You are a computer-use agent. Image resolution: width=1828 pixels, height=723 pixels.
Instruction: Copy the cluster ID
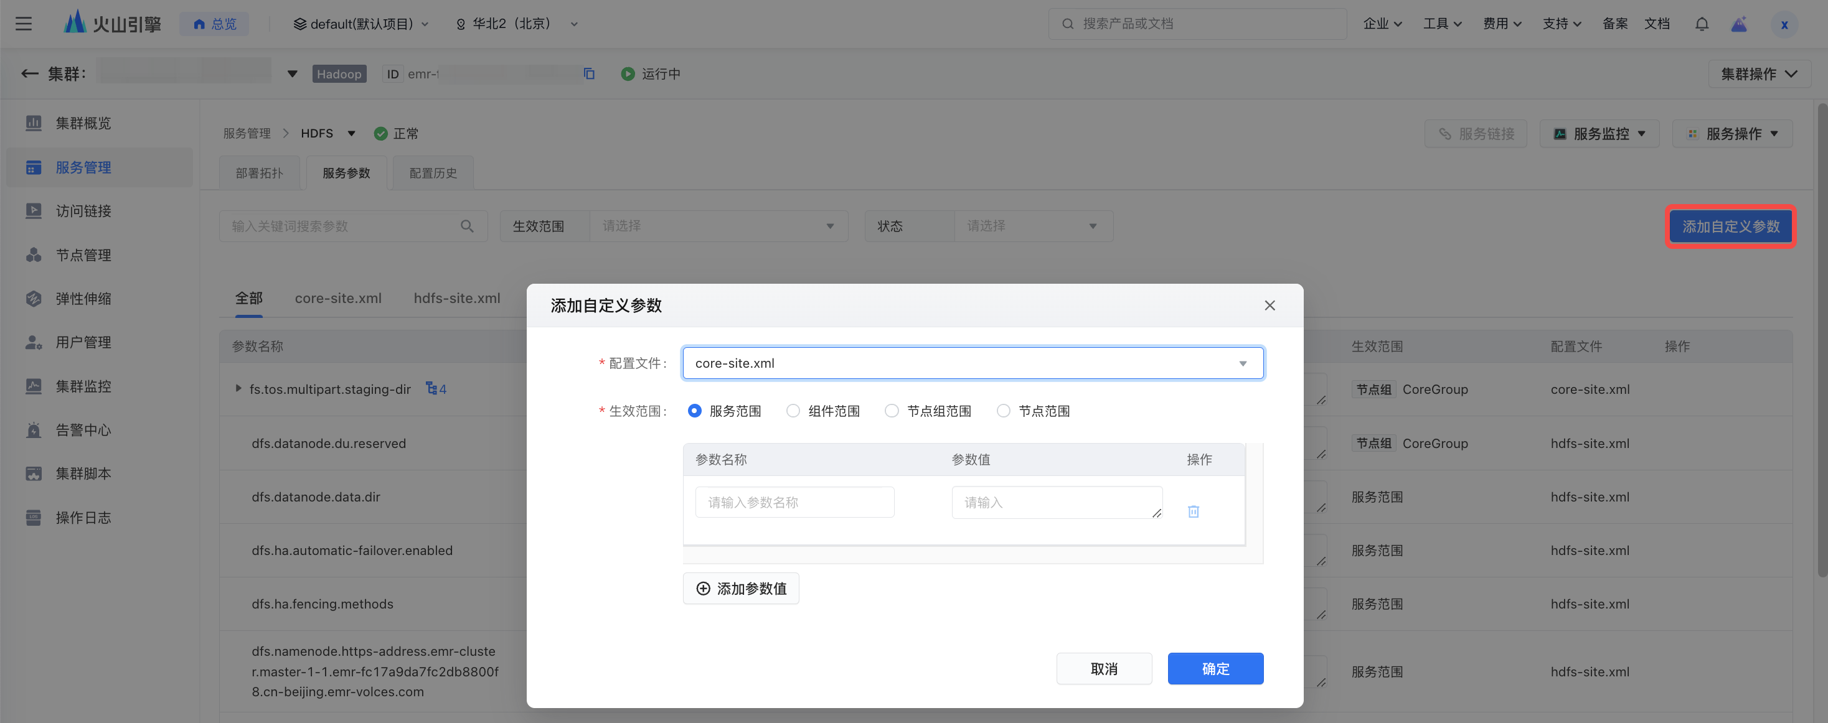pyautogui.click(x=589, y=73)
